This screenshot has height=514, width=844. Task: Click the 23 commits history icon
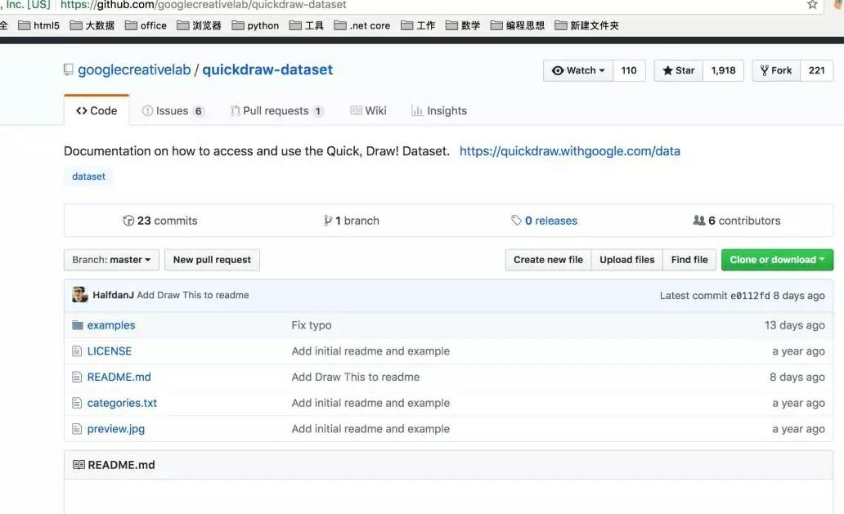point(128,221)
